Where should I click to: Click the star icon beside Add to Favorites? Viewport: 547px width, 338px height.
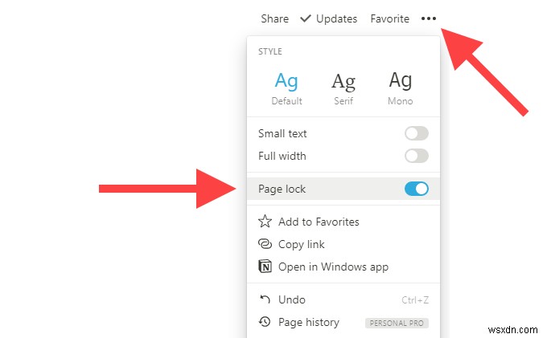(265, 222)
